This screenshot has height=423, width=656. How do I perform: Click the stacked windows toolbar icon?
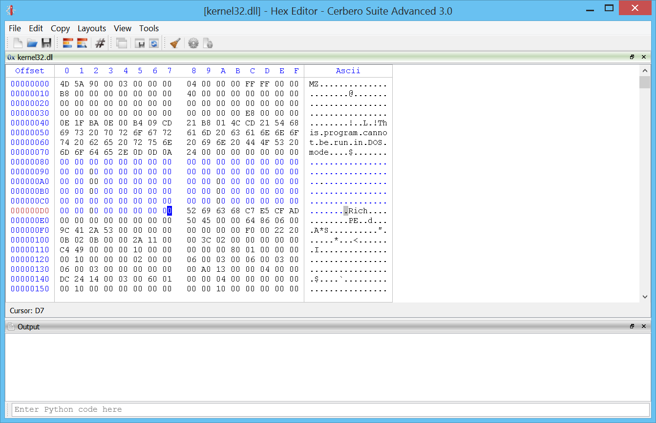click(122, 43)
